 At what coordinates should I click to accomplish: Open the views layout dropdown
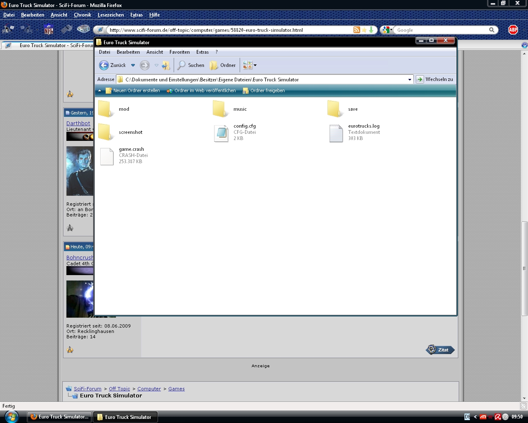[x=250, y=65]
